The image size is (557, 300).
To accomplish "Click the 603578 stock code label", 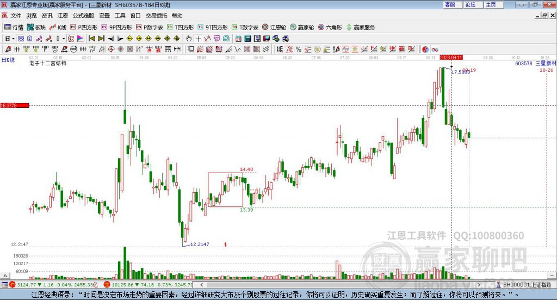I will 524,63.
